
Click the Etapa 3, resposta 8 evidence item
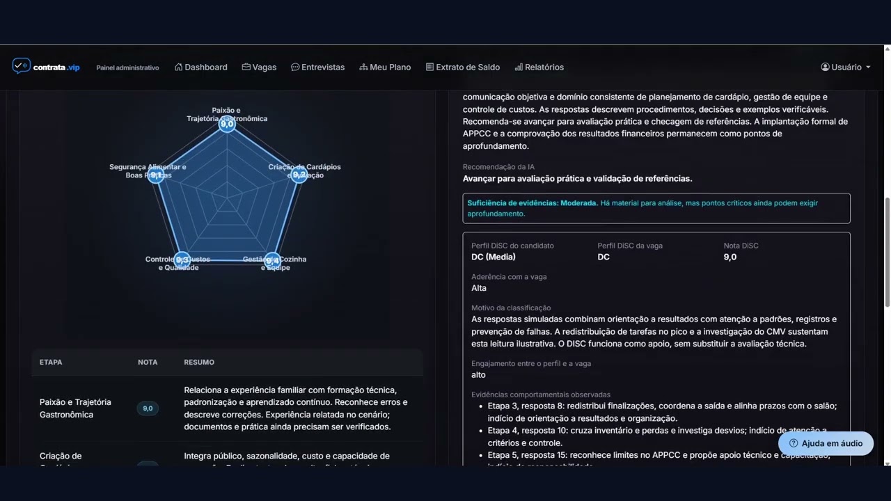click(662, 412)
